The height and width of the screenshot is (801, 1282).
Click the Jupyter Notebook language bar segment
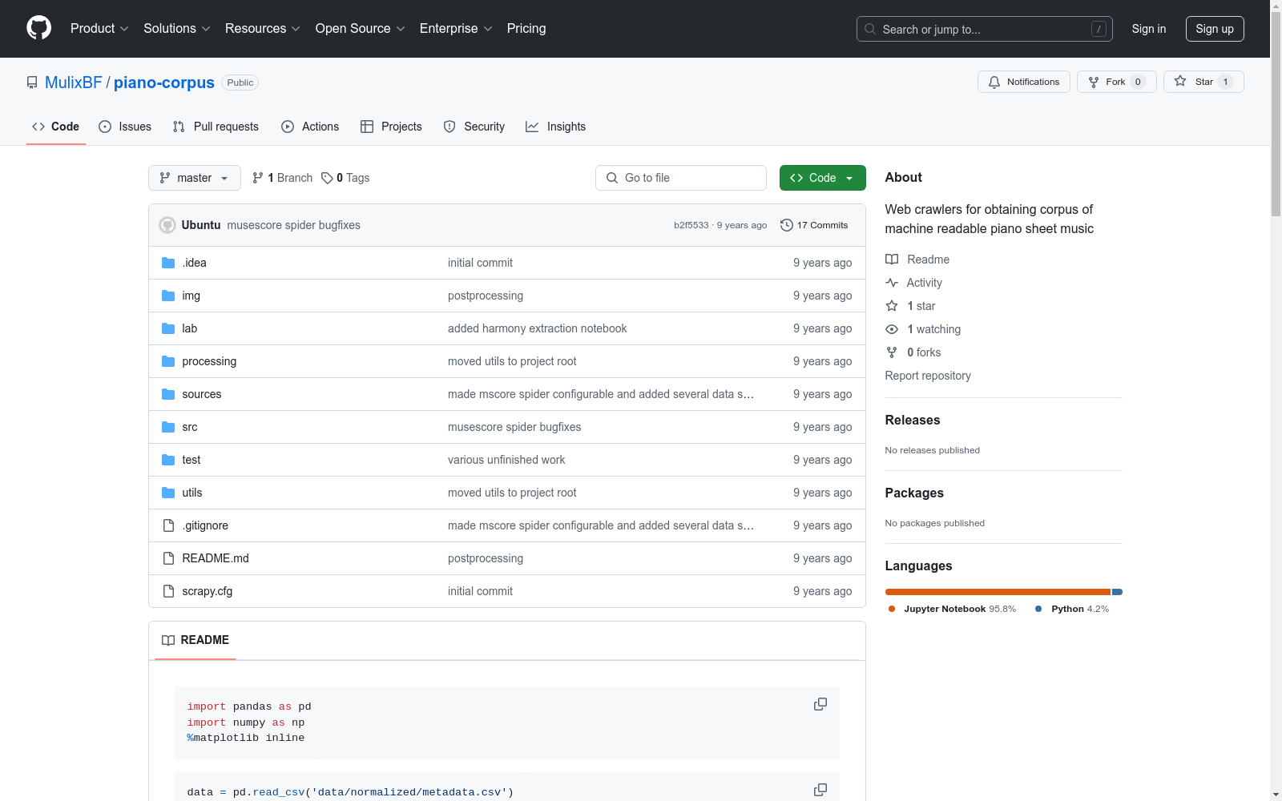pos(998,592)
